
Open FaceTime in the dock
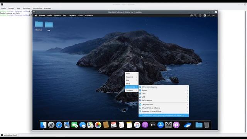(74, 125)
